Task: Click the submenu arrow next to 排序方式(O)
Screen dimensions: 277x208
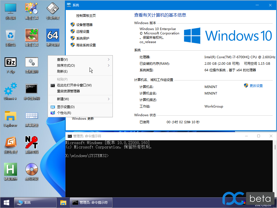Action: 109,66
